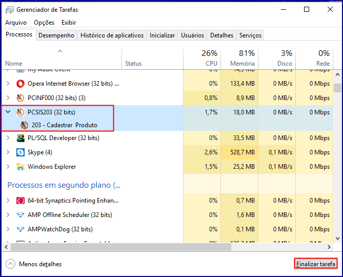The height and width of the screenshot is (277, 343).
Task: Select the PL/SQL Developer (32 bits) name
Action: tap(64, 138)
